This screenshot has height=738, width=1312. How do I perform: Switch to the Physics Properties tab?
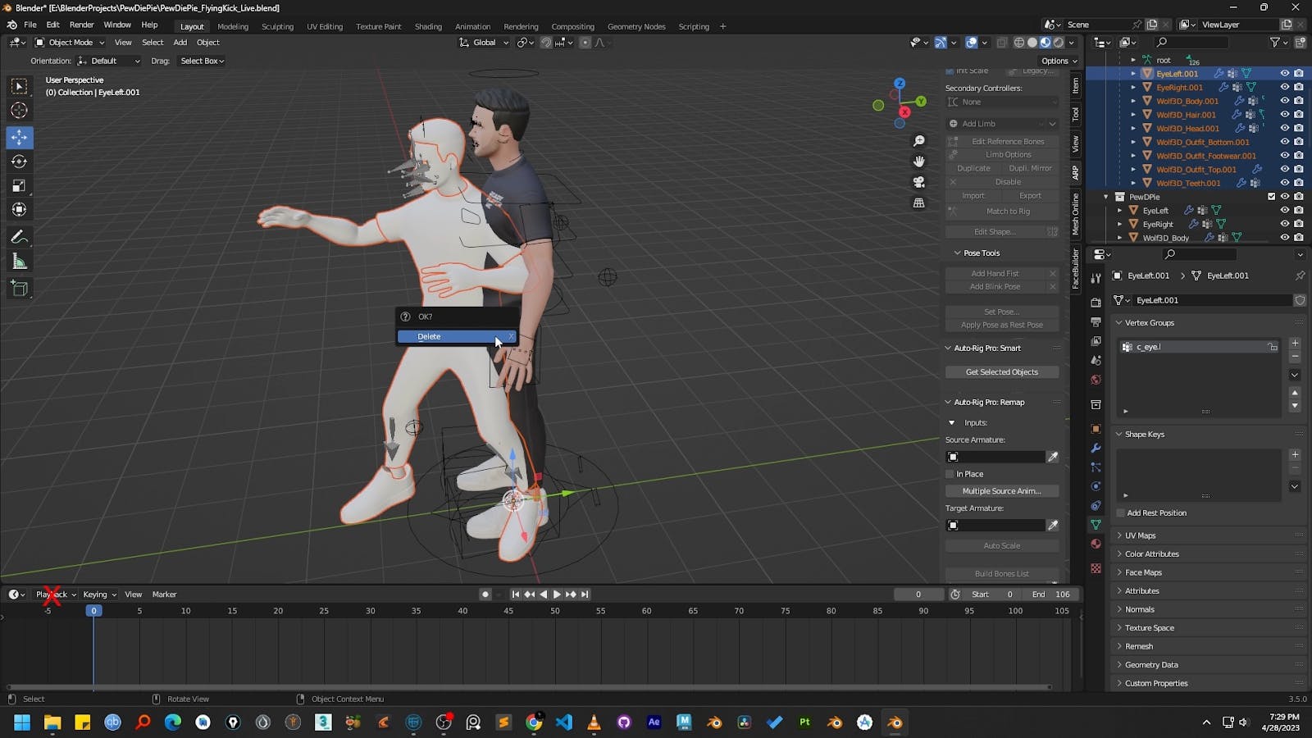tap(1096, 486)
